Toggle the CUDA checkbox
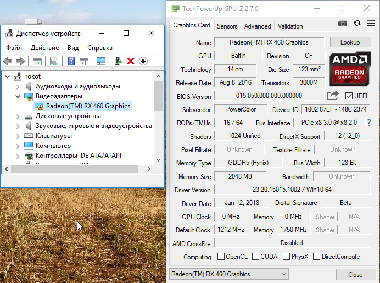 [255, 256]
